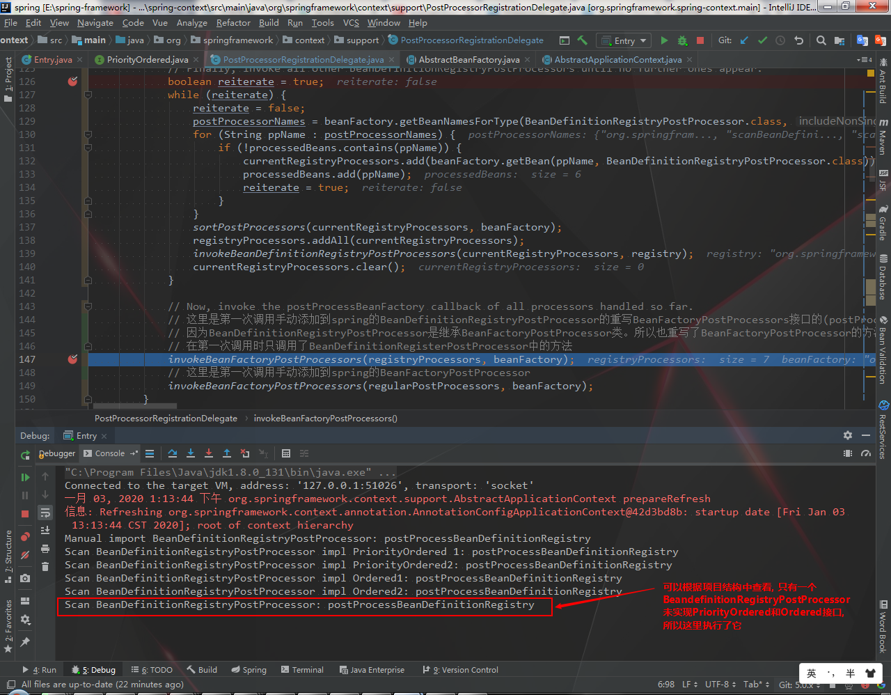Stop debugging via the red square in debug sidebar
Viewport: 891px width, 695px height.
pyautogui.click(x=25, y=513)
